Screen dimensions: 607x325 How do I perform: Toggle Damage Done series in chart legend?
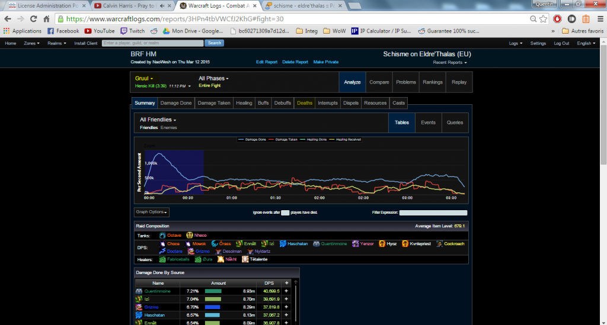pos(253,140)
